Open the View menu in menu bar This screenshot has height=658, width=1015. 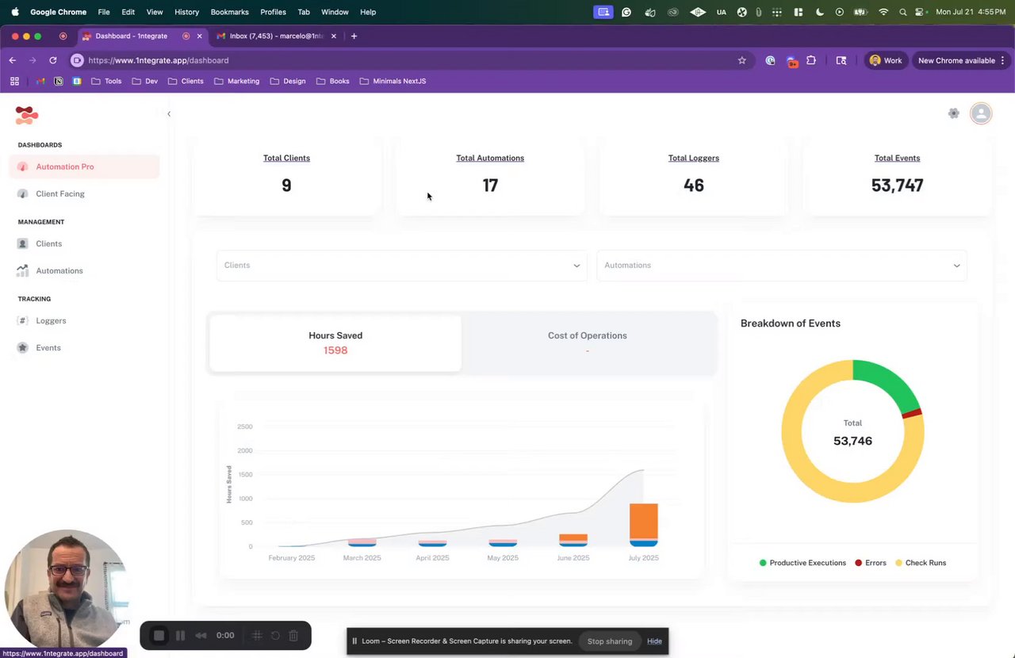pyautogui.click(x=155, y=12)
